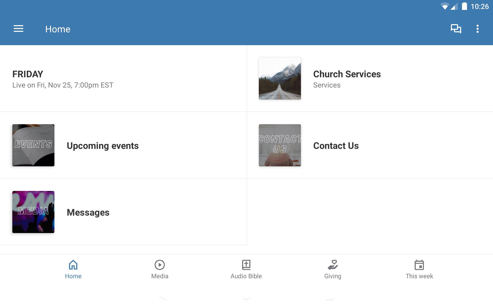
Task: Switch to the Audio Bible tab label
Action: (x=246, y=276)
